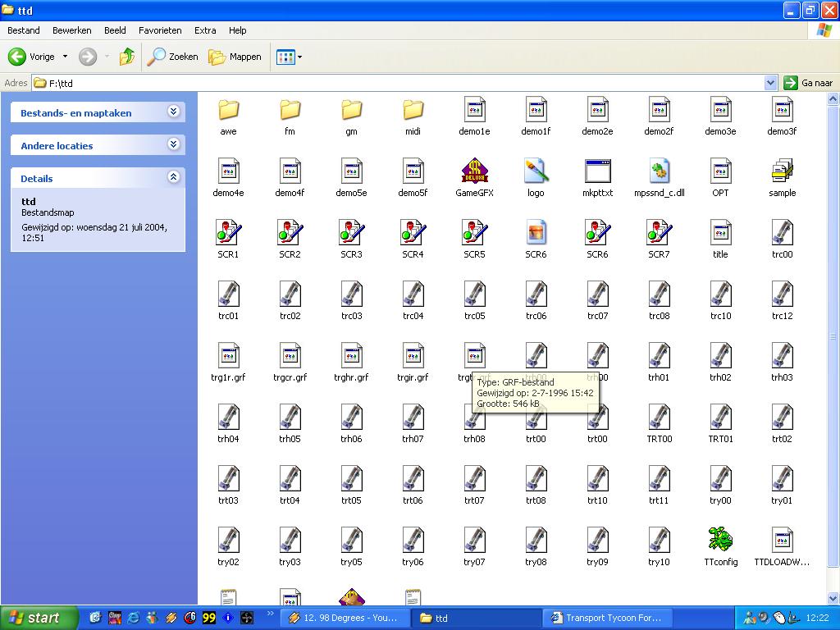
Task: Click the ttd taskbar button
Action: (476, 618)
